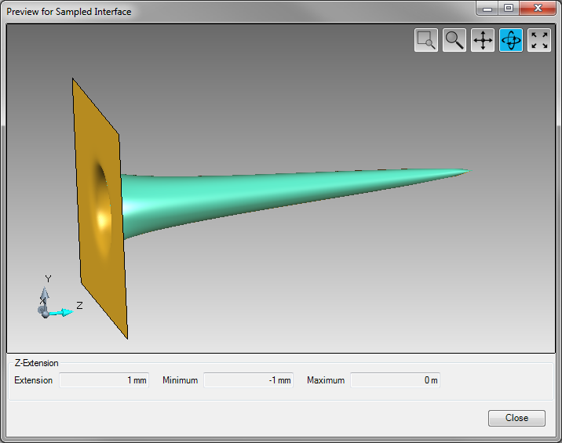This screenshot has height=443, width=562.
Task: Toggle the 3D rotate tool
Action: (x=511, y=40)
